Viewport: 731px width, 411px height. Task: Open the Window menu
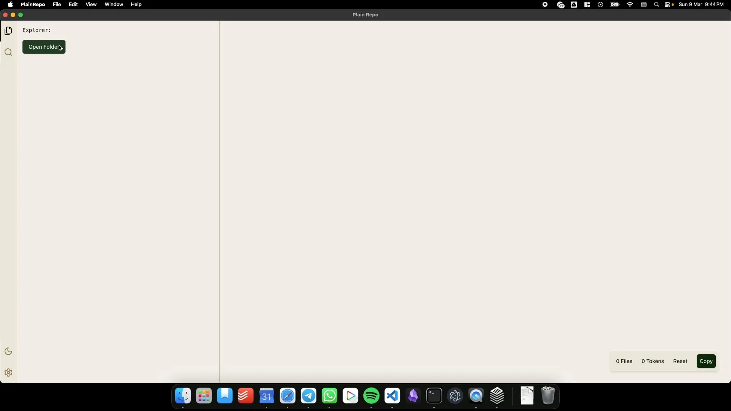click(x=114, y=5)
